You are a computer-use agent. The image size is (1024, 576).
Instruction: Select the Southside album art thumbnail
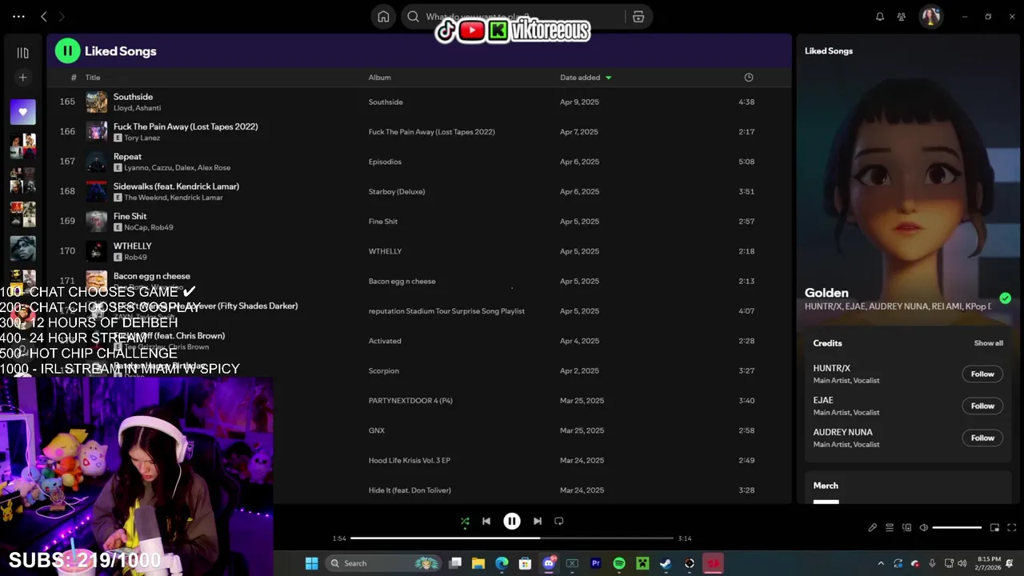coord(96,102)
